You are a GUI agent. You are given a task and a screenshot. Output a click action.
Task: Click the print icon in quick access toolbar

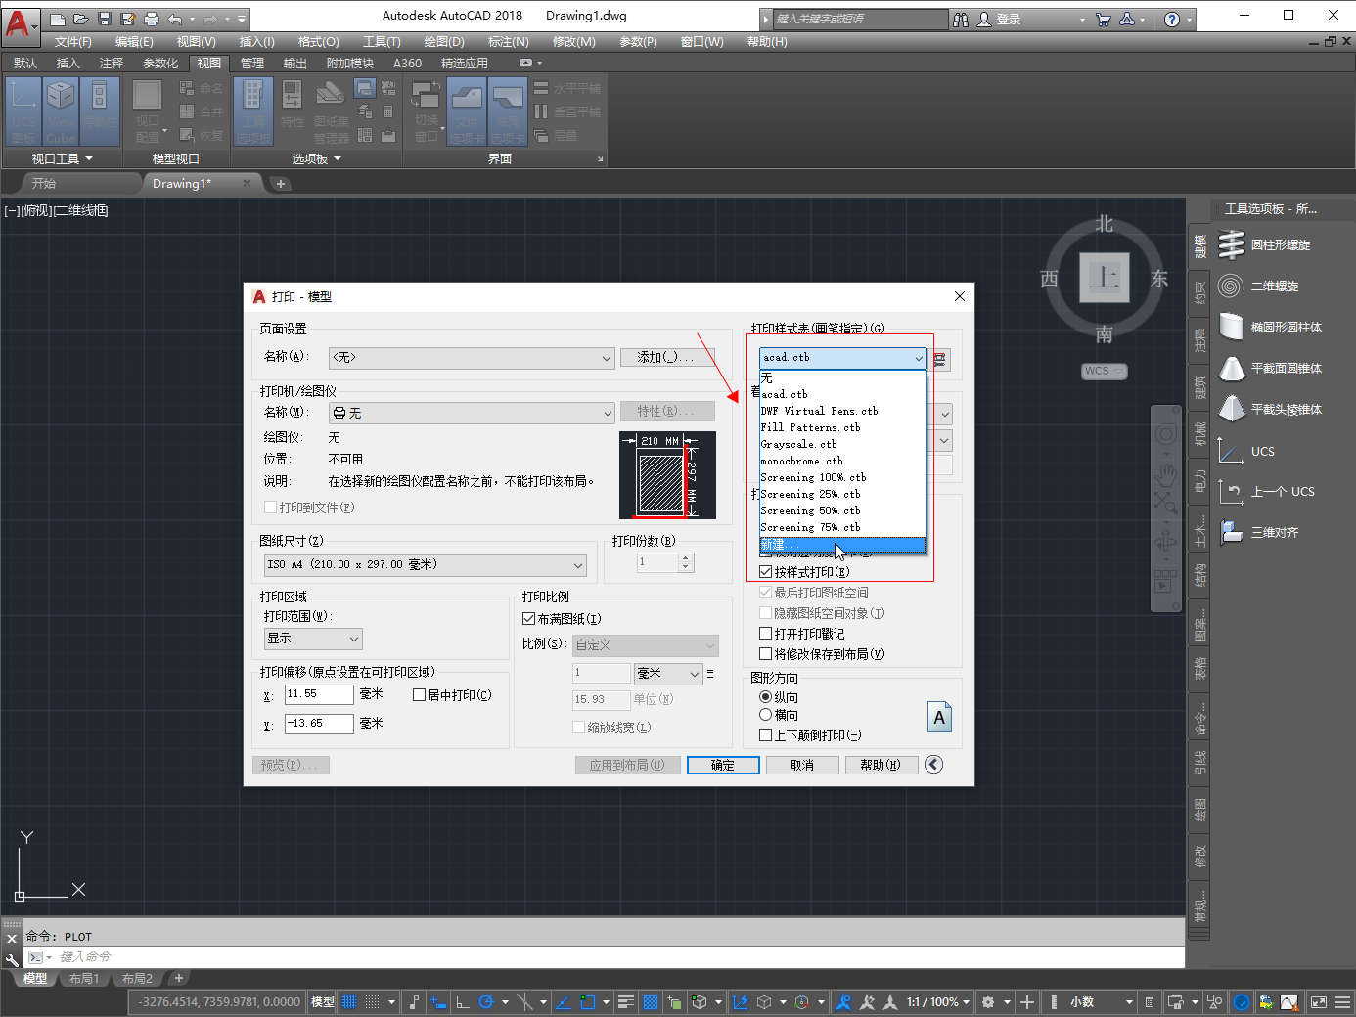[x=151, y=19]
